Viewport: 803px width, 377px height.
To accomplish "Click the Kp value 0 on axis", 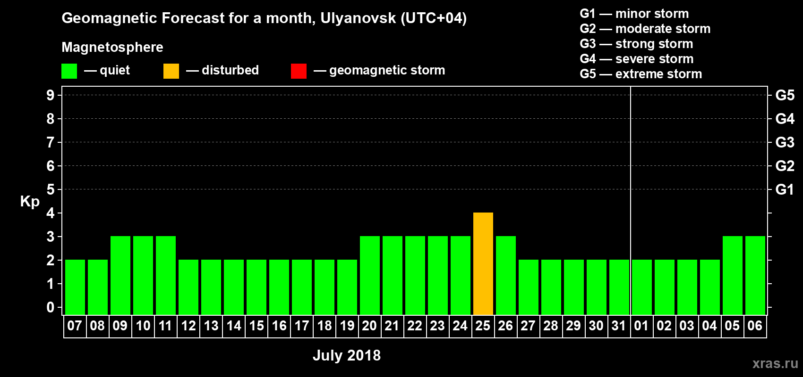I will pyautogui.click(x=51, y=307).
